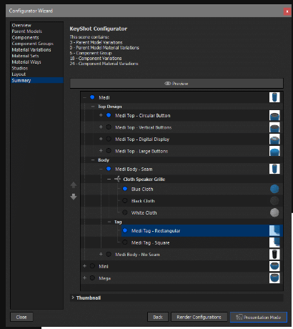
Task: Expand the Mini model node
Action: click(x=84, y=266)
